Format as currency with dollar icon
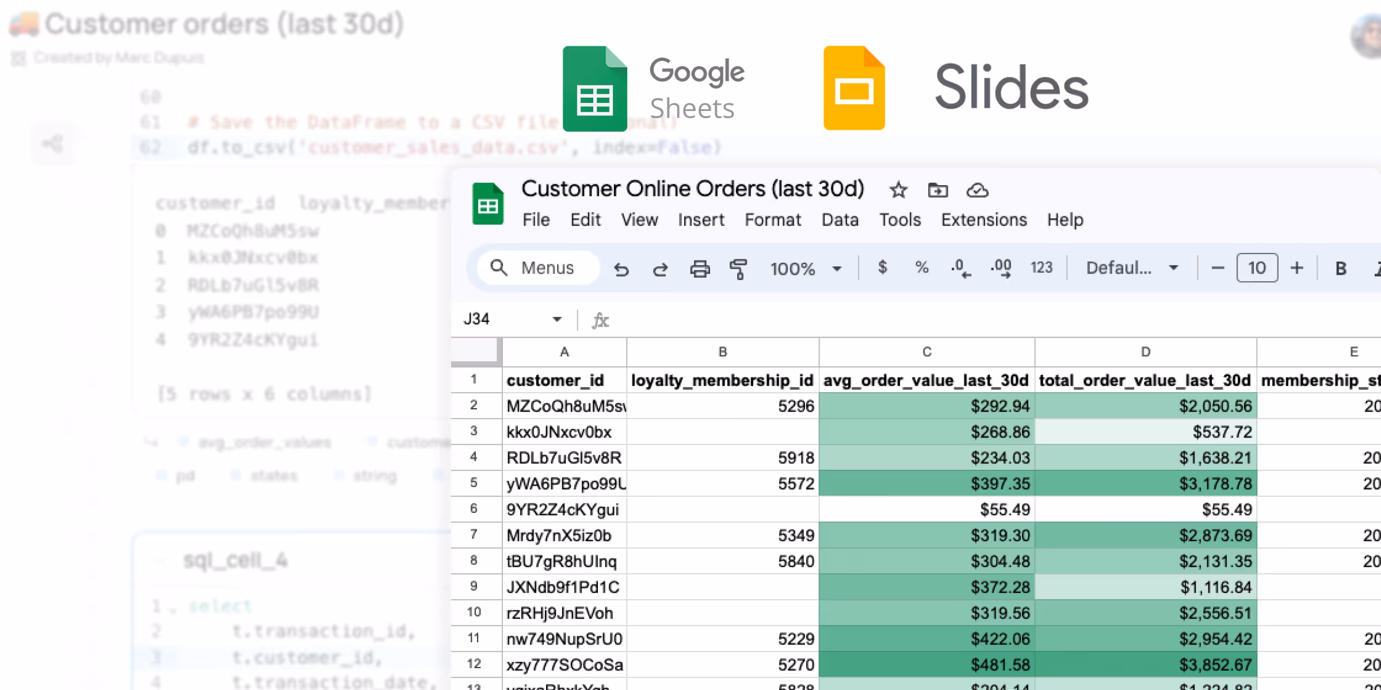Image resolution: width=1381 pixels, height=690 pixels. pos(882,267)
